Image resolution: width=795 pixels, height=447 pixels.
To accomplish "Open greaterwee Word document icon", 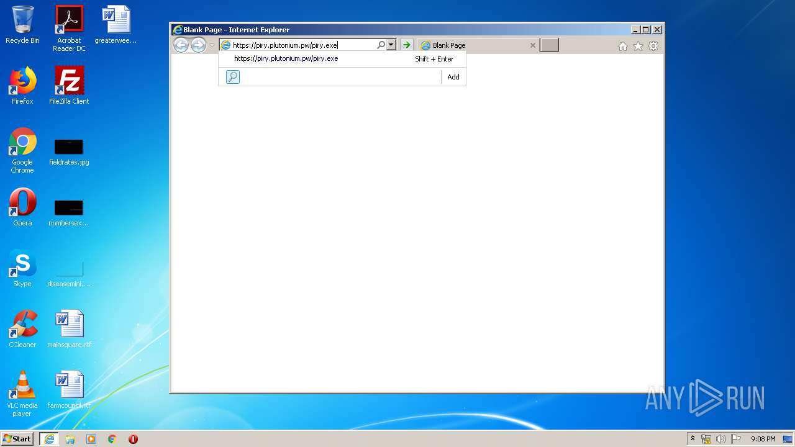I will (x=116, y=25).
